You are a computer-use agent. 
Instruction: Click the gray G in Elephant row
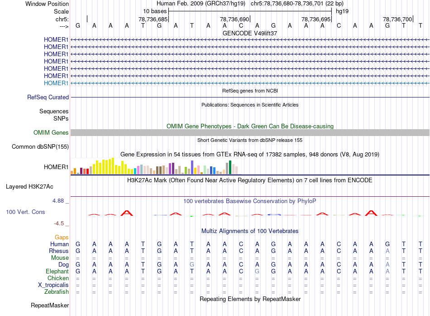click(x=257, y=272)
